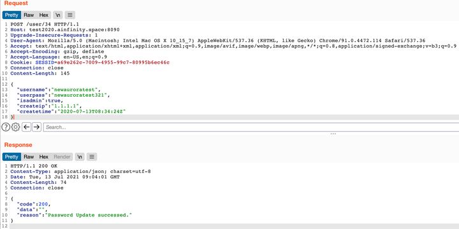Toggle Request non-printable chars \n button
This screenshot has height=229, width=459.
58,15
